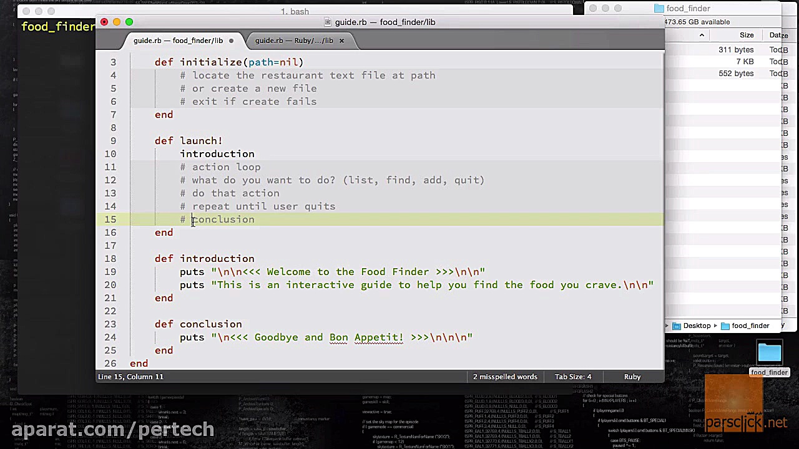Sort Finder list by the Size column
This screenshot has width=799, height=449.
(747, 35)
